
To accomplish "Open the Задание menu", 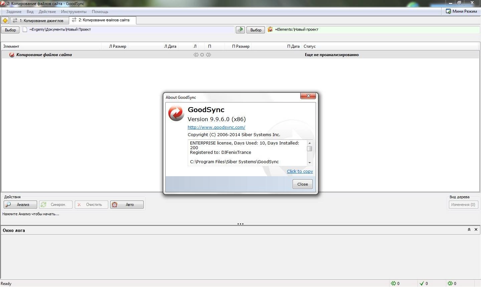I will pyautogui.click(x=14, y=12).
